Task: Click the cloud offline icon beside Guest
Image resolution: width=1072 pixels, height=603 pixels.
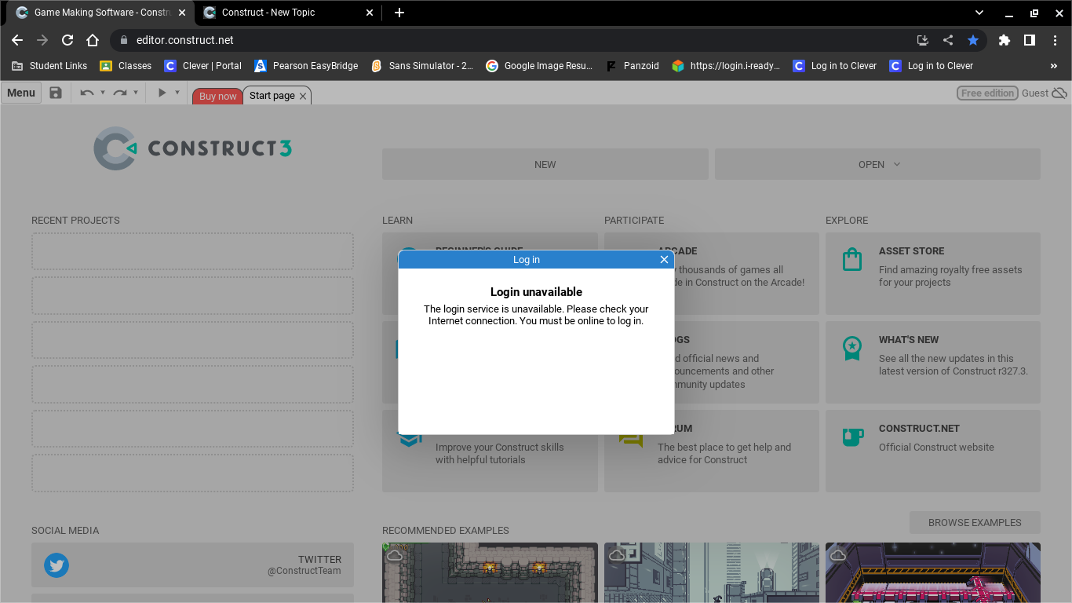Action: tap(1059, 93)
